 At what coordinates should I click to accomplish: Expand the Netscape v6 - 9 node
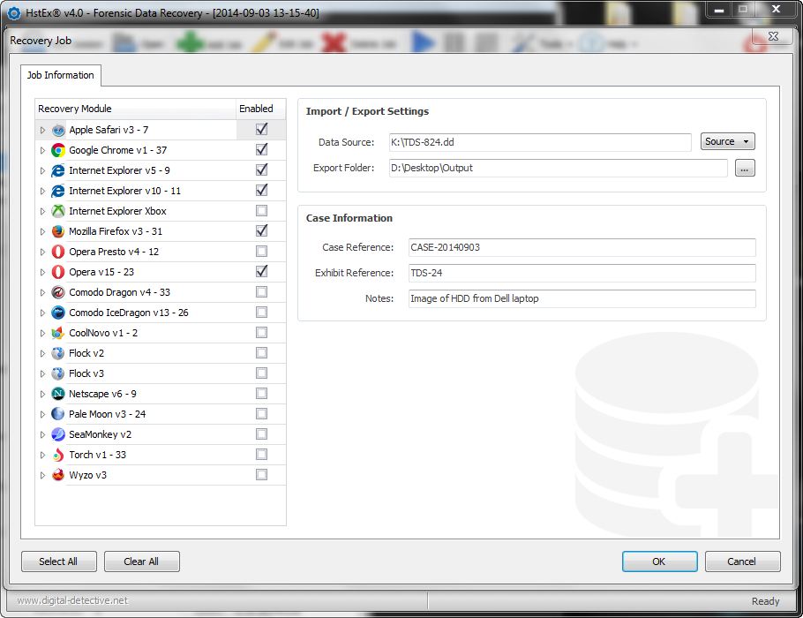tap(42, 394)
